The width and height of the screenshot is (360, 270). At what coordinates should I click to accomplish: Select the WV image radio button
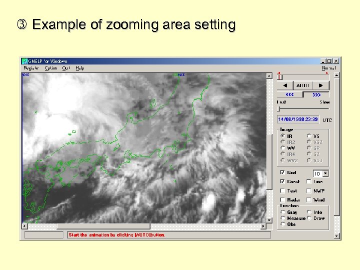pos(283,148)
